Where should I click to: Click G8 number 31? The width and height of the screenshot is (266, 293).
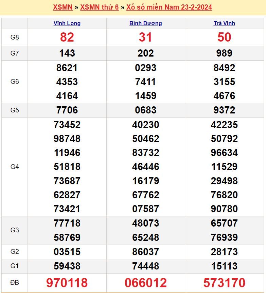pyautogui.click(x=145, y=37)
